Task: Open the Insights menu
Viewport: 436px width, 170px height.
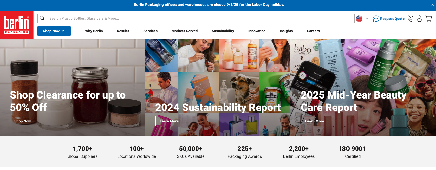Action: 286,31
